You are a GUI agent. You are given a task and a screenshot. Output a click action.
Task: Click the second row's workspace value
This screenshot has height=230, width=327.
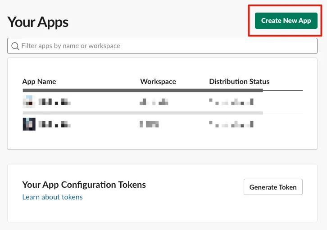pos(150,124)
